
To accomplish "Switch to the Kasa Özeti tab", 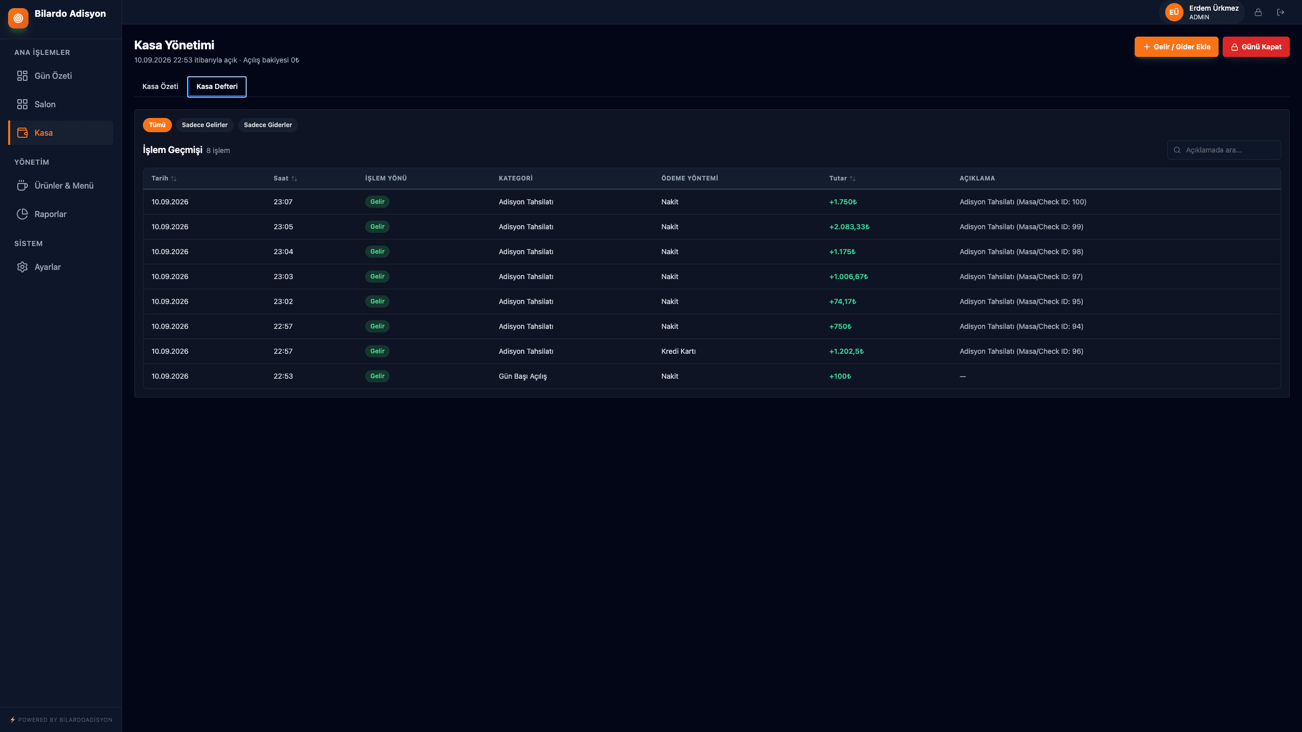I will click(x=160, y=86).
